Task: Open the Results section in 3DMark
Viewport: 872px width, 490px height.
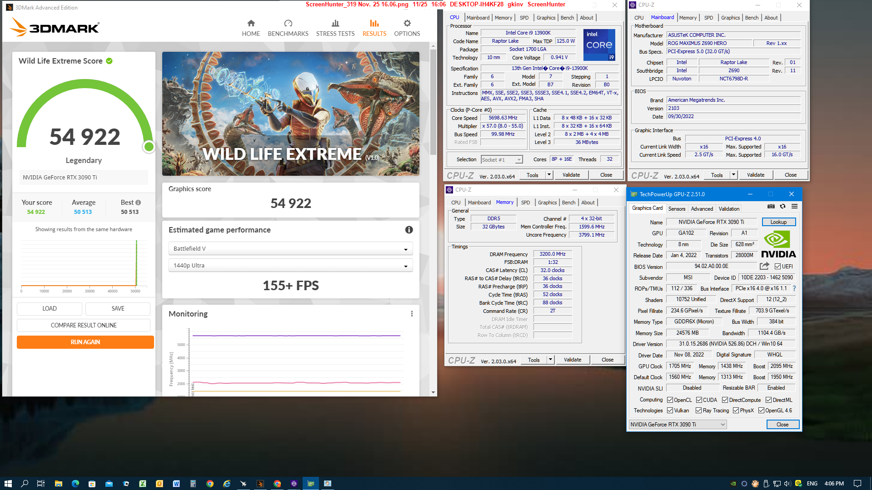Action: click(x=374, y=28)
